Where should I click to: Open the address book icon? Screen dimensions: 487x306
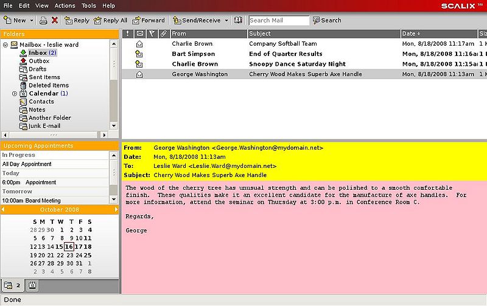238,20
